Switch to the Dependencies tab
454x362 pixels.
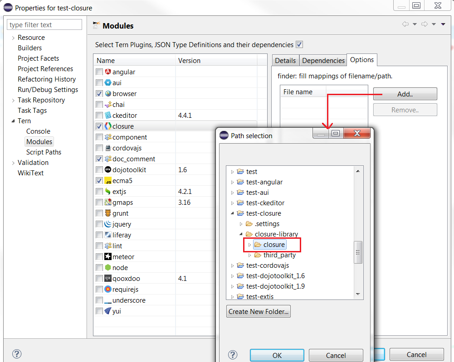pyautogui.click(x=323, y=61)
